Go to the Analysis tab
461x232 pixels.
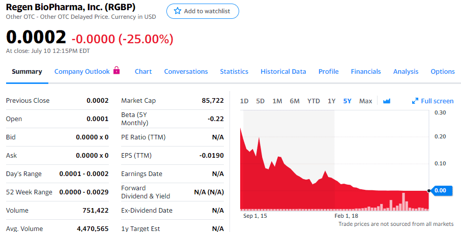pyautogui.click(x=406, y=71)
